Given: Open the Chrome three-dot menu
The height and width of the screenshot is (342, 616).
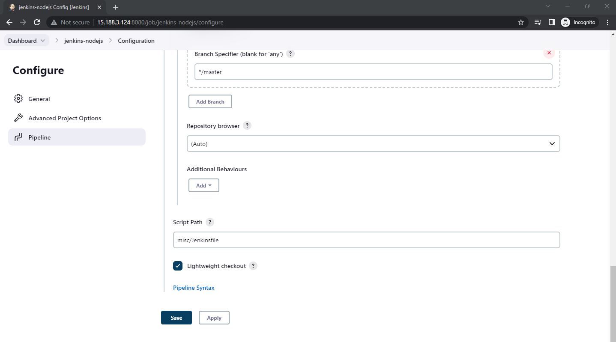Looking at the screenshot, I should (x=607, y=22).
